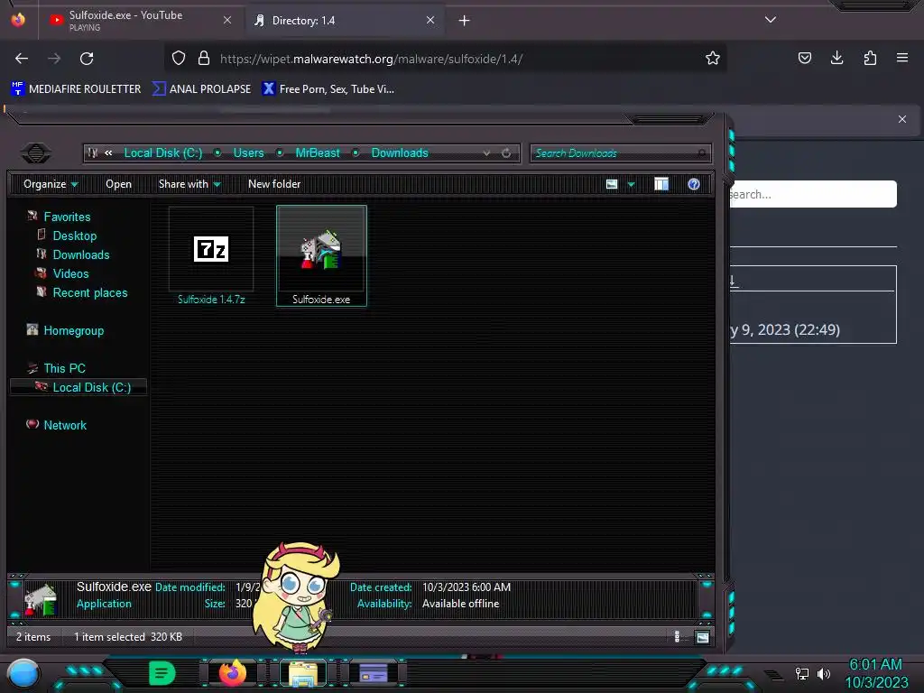Click the web page search box
Screen dimensions: 924x693
tap(813, 194)
